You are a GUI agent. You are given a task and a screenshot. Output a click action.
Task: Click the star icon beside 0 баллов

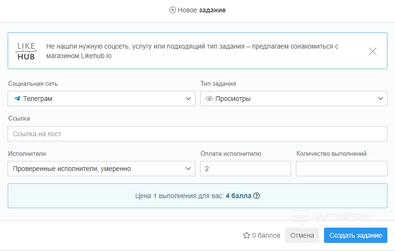pos(246,235)
